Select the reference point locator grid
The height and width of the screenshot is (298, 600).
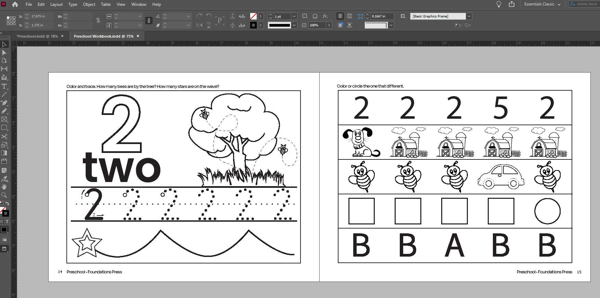pyautogui.click(x=11, y=21)
